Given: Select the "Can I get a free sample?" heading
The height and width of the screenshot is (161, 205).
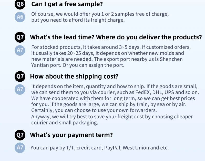Looking at the screenshot, I should click(x=67, y=4).
